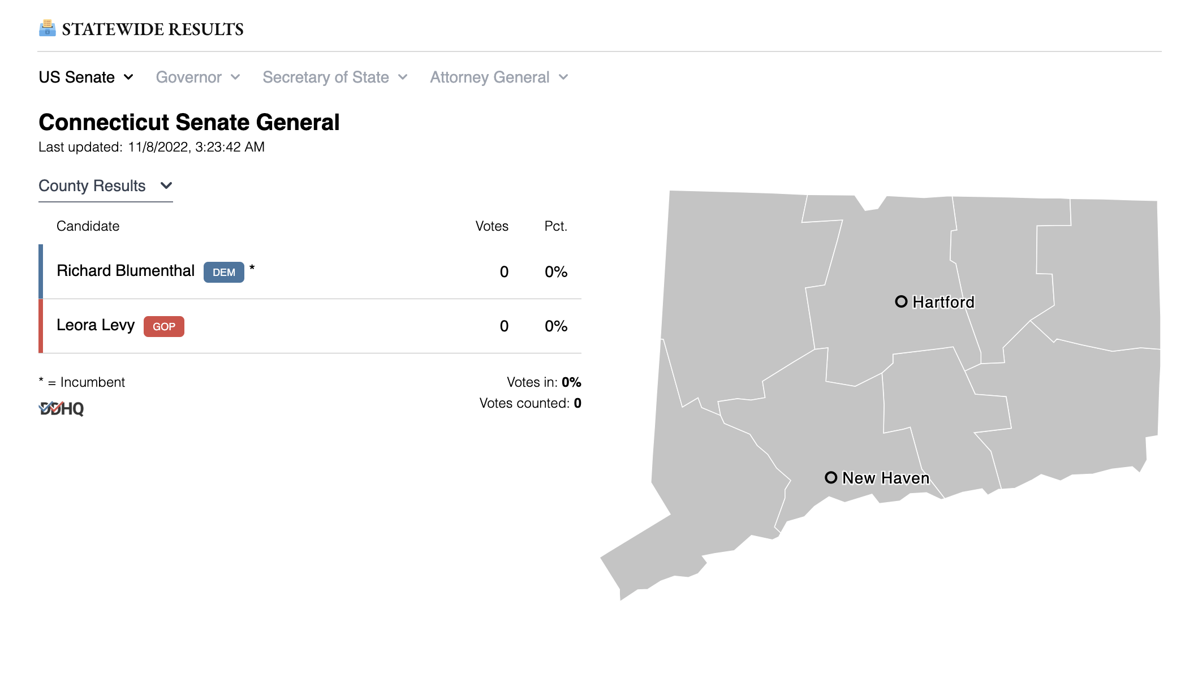
Task: Select the Governor navigation item
Action: click(x=189, y=77)
